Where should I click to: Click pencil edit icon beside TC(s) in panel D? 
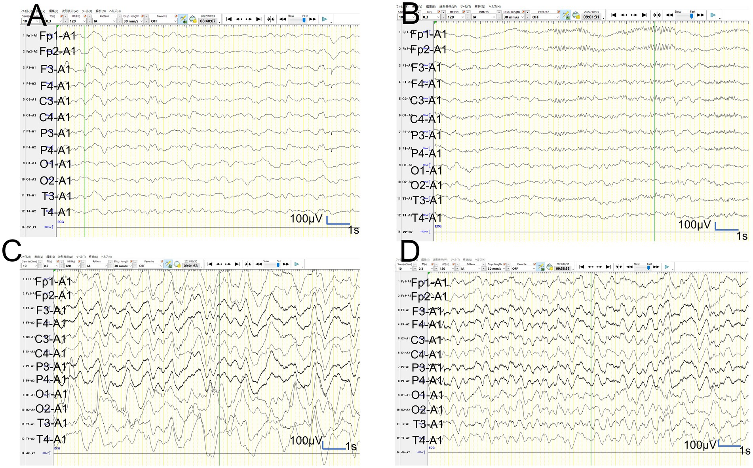tap(432, 264)
